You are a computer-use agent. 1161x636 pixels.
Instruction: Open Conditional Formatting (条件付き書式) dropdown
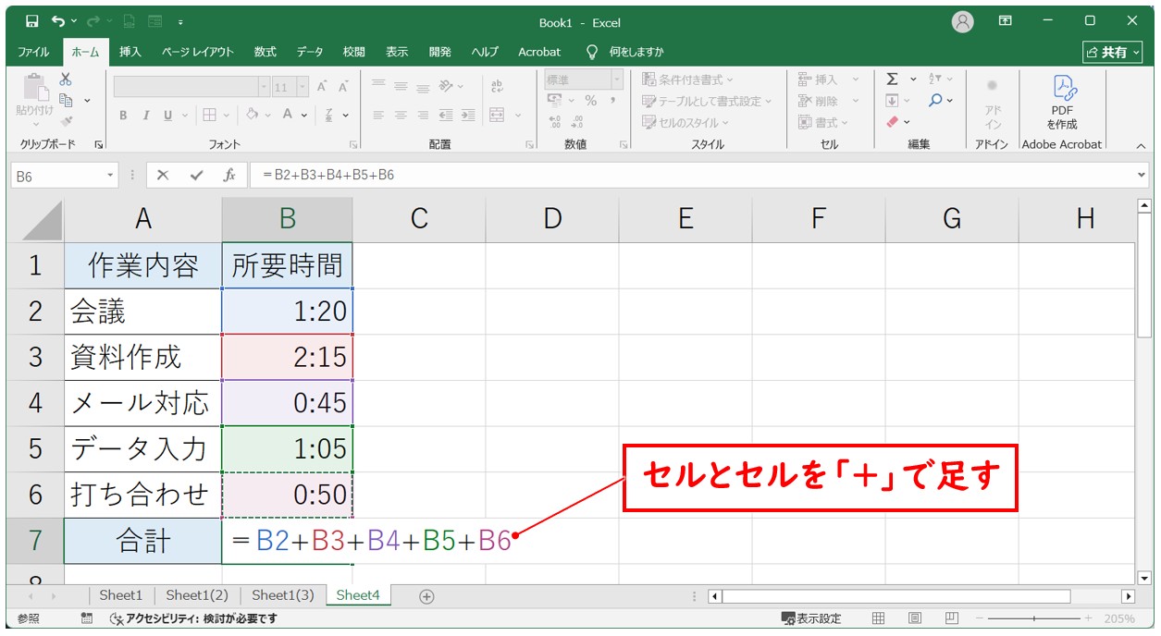tap(688, 79)
